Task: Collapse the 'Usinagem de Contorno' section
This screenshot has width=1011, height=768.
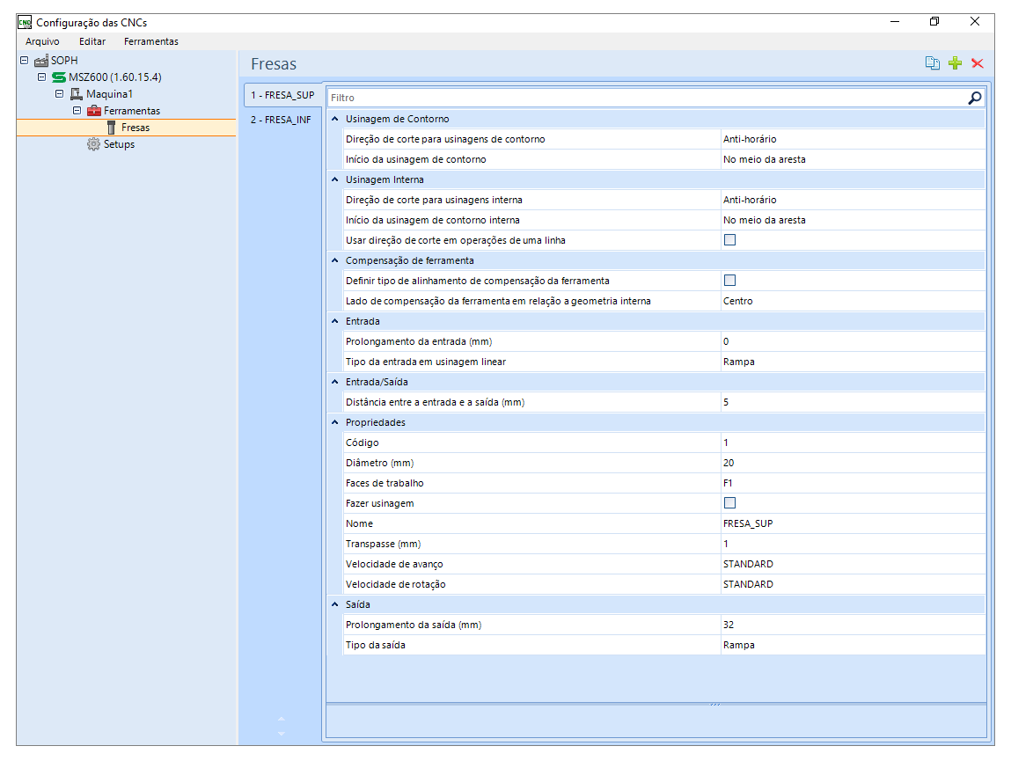Action: (334, 119)
